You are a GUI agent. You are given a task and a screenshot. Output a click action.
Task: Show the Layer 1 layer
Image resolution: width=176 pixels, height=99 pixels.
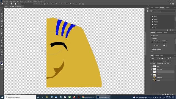[x=151, y=80]
